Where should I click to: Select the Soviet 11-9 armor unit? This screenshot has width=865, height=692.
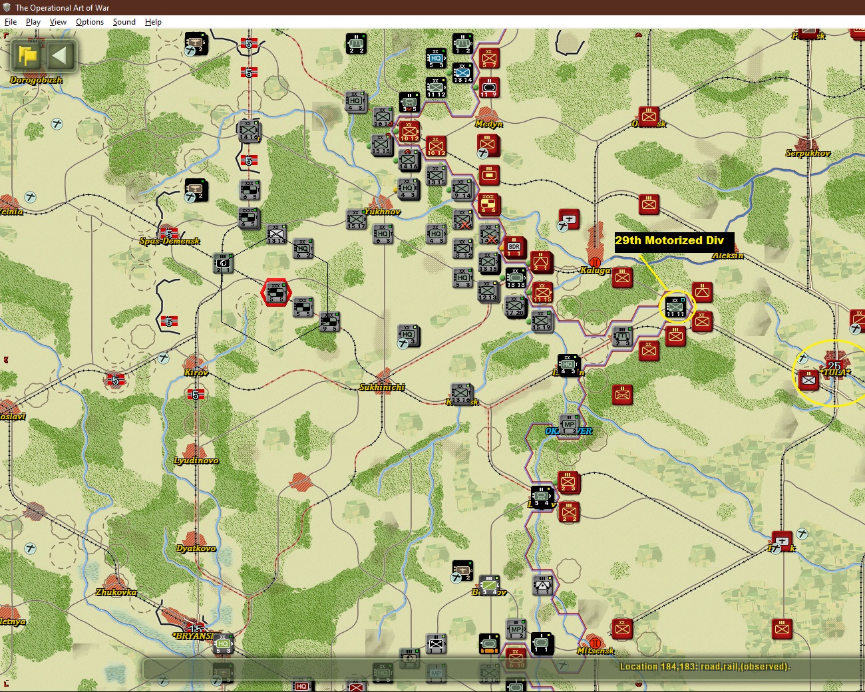pos(489,88)
